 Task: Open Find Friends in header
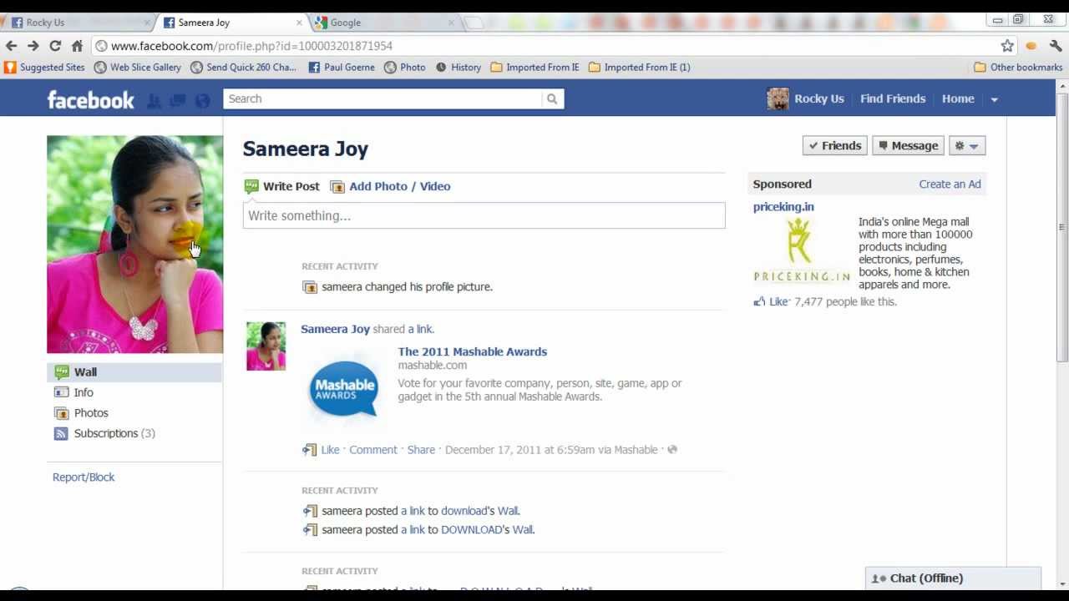coord(893,98)
